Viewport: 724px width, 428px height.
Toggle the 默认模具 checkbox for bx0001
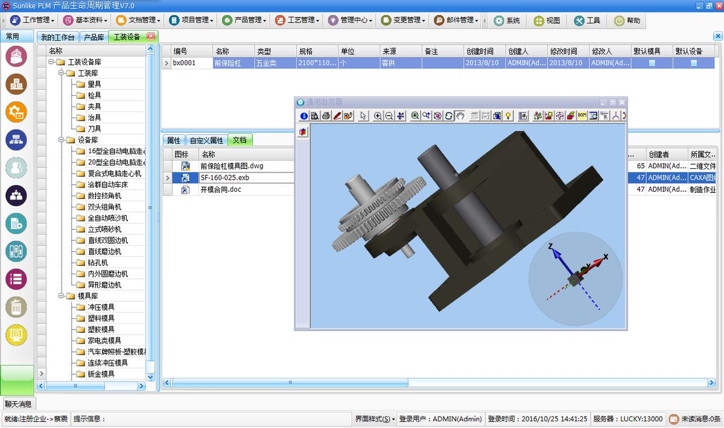652,63
